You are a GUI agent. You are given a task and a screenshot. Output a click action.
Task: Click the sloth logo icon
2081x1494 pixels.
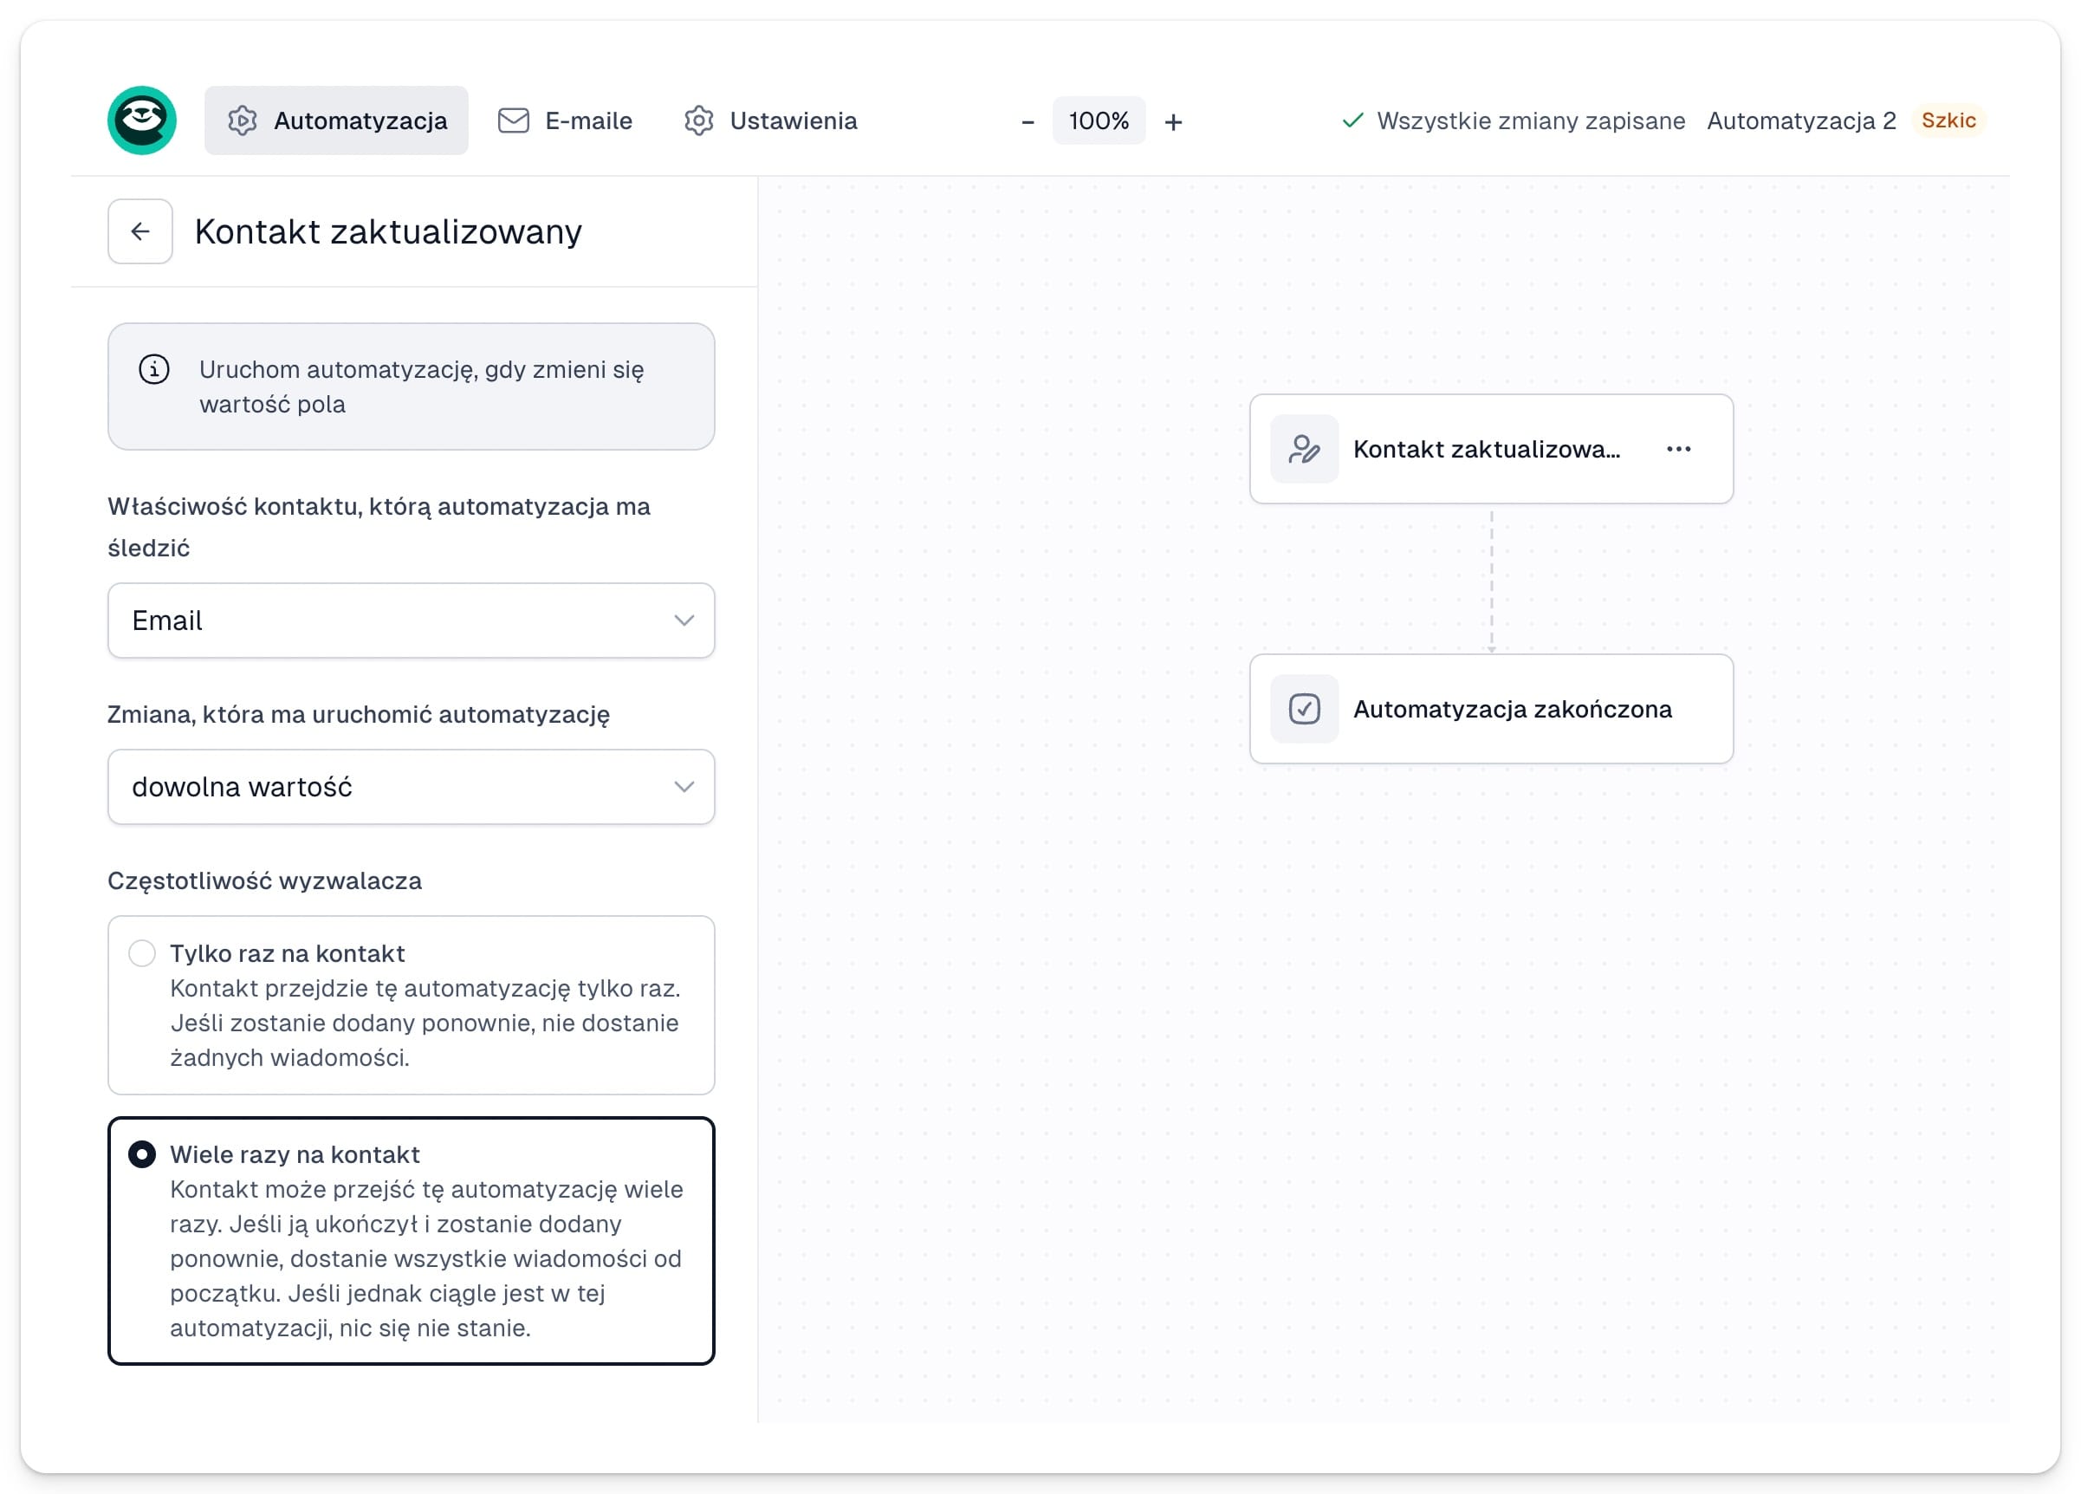click(x=142, y=120)
